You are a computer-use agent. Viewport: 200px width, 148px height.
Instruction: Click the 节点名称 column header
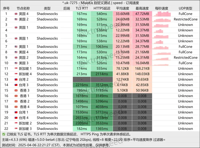coord(23,9)
